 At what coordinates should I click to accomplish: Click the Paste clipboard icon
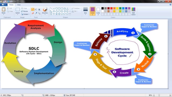coord(3,9)
